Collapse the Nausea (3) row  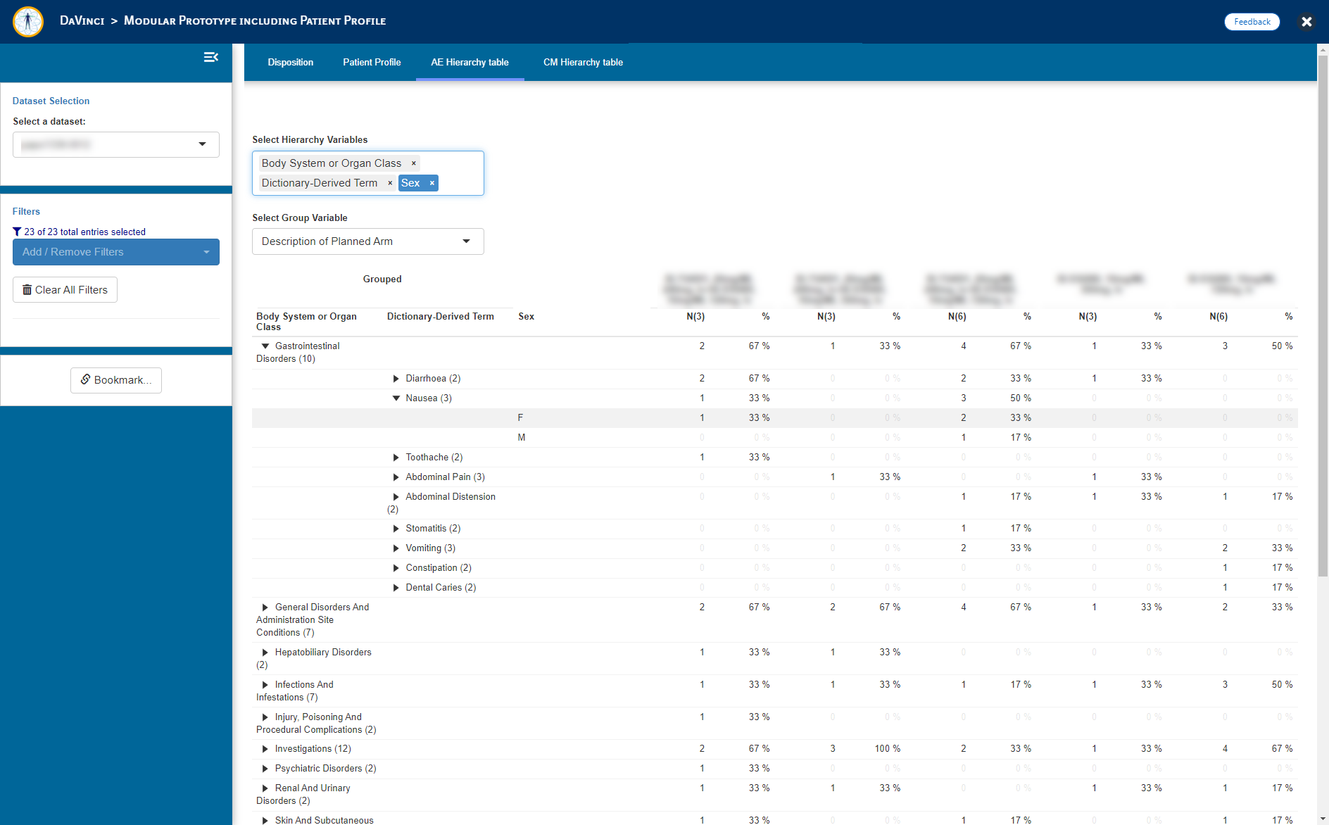(396, 398)
